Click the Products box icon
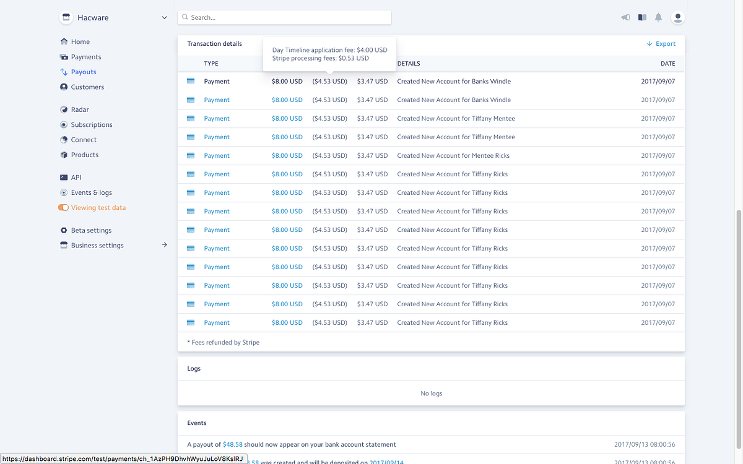The width and height of the screenshot is (743, 464). (x=64, y=155)
